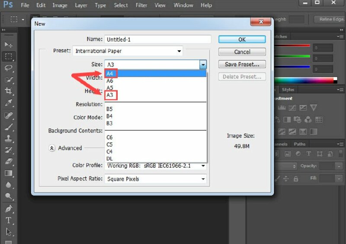Switch to the Paths tab
Screen dimensions: 346x244
point(299,144)
